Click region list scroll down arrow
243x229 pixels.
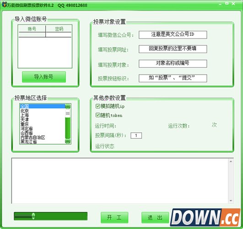click(68, 141)
